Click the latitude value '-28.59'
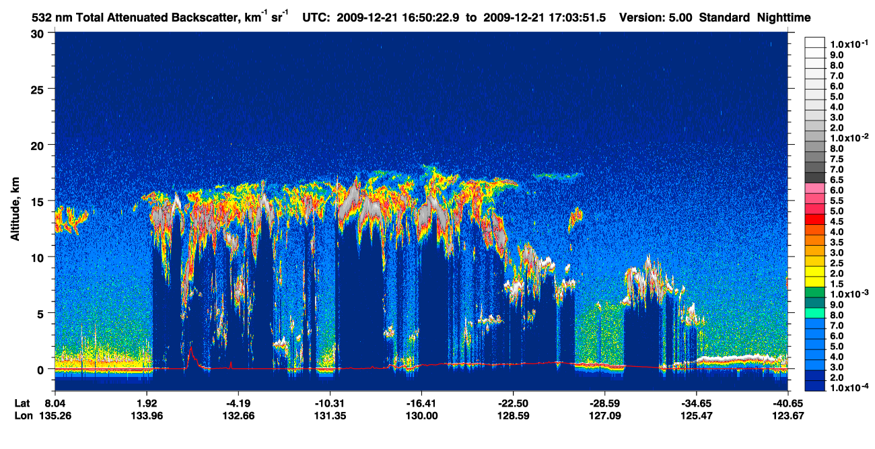The width and height of the screenshot is (875, 449). pyautogui.click(x=604, y=403)
